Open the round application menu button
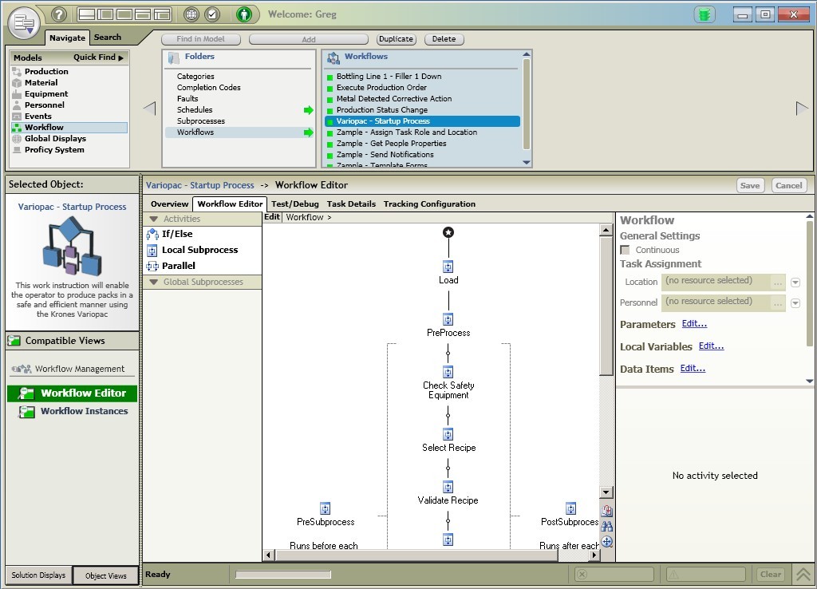The height and width of the screenshot is (589, 817). click(24, 23)
